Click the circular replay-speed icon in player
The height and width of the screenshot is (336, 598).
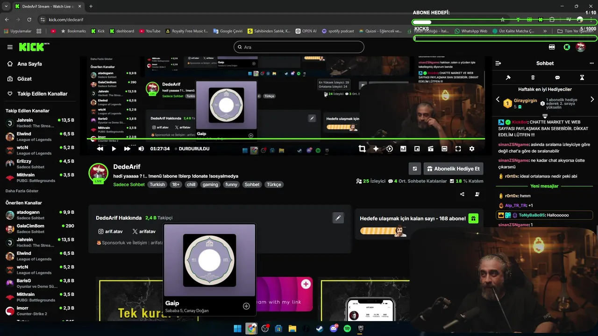[390, 149]
